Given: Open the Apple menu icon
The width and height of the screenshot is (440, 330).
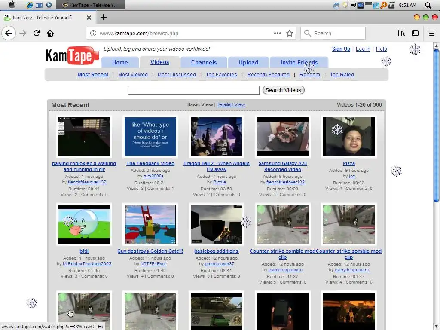Looking at the screenshot, I should (12, 5).
